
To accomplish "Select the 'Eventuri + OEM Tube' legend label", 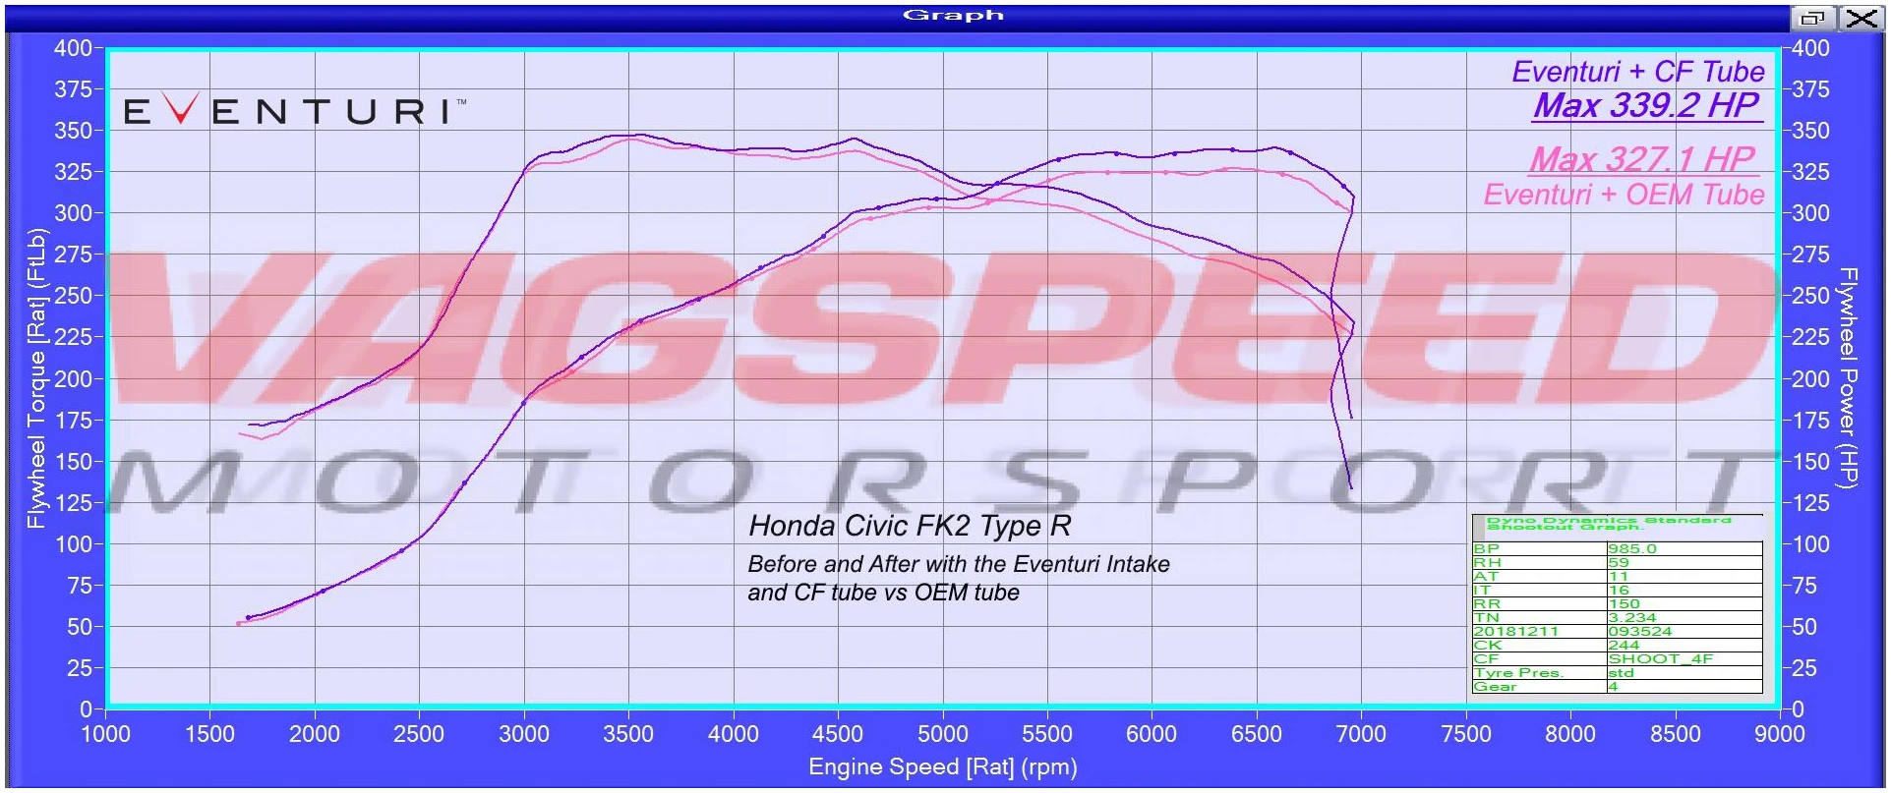I will click(1624, 195).
